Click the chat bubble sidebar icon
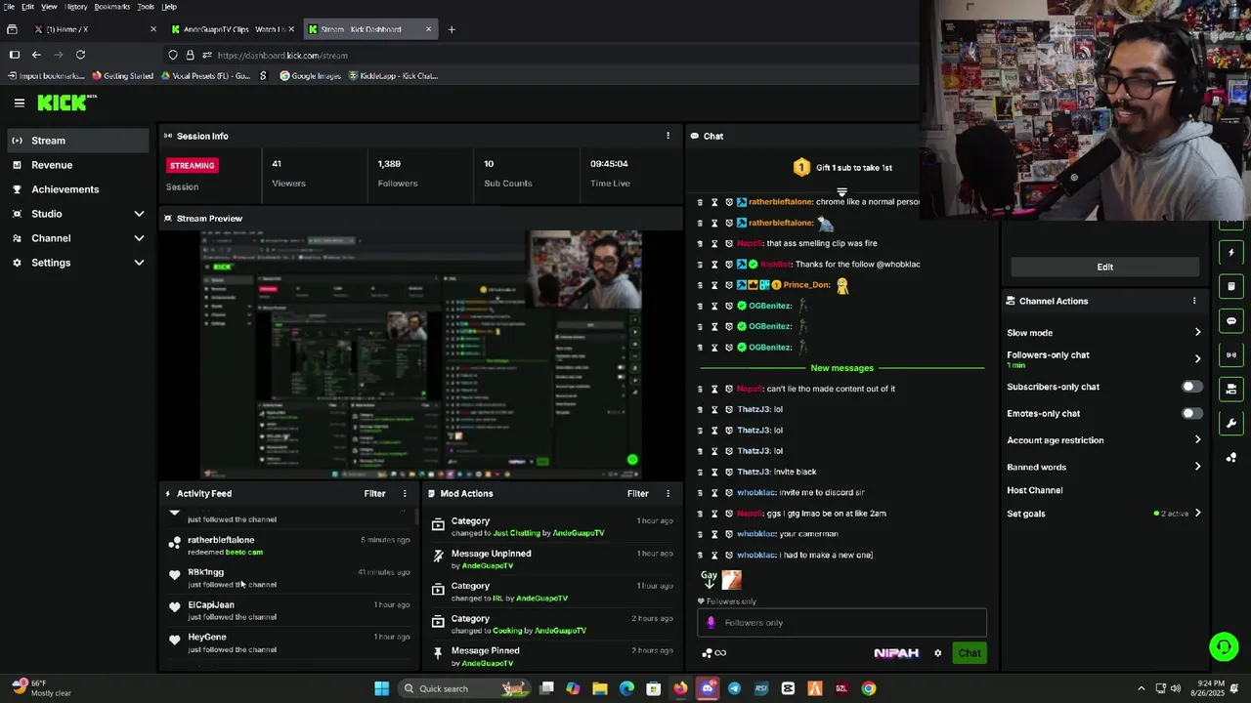Screen dimensions: 1251x703 coord(1231,320)
